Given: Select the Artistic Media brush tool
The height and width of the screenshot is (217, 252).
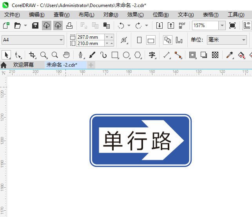Looking at the screenshot, I should pos(92,55).
